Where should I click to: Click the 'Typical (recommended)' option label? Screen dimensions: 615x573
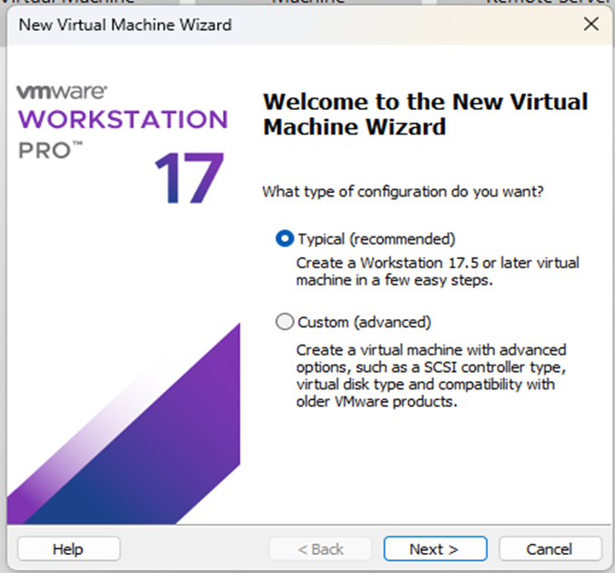tap(376, 239)
